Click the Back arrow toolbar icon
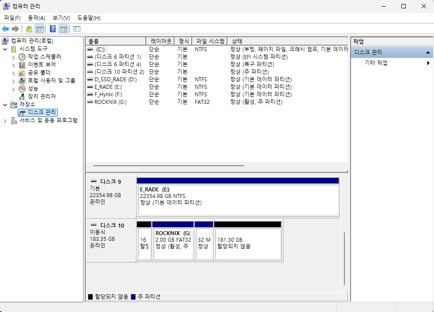The image size is (434, 312). [5, 29]
